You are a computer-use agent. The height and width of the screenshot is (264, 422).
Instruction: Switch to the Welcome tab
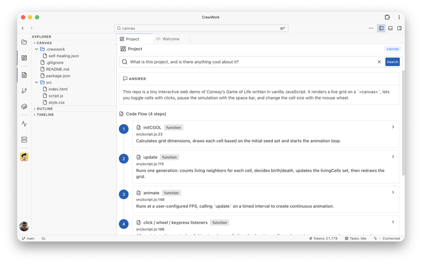click(x=171, y=39)
